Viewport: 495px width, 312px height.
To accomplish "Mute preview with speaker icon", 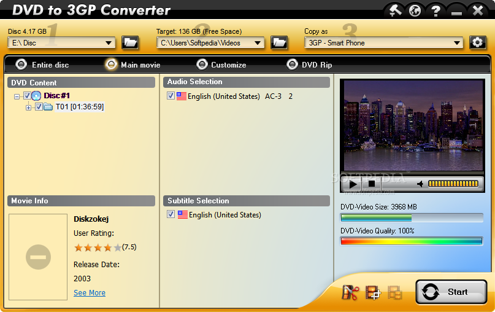I will (420, 184).
